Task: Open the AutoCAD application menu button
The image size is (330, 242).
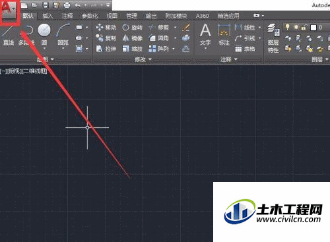Action: tap(9, 10)
